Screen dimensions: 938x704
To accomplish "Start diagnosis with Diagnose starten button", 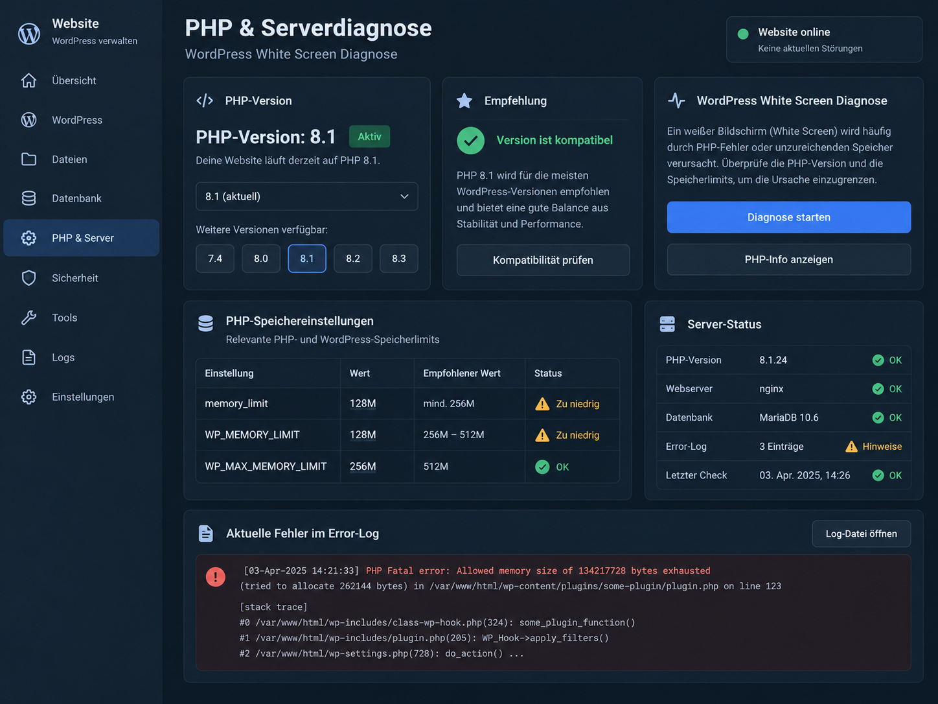I will [x=789, y=217].
